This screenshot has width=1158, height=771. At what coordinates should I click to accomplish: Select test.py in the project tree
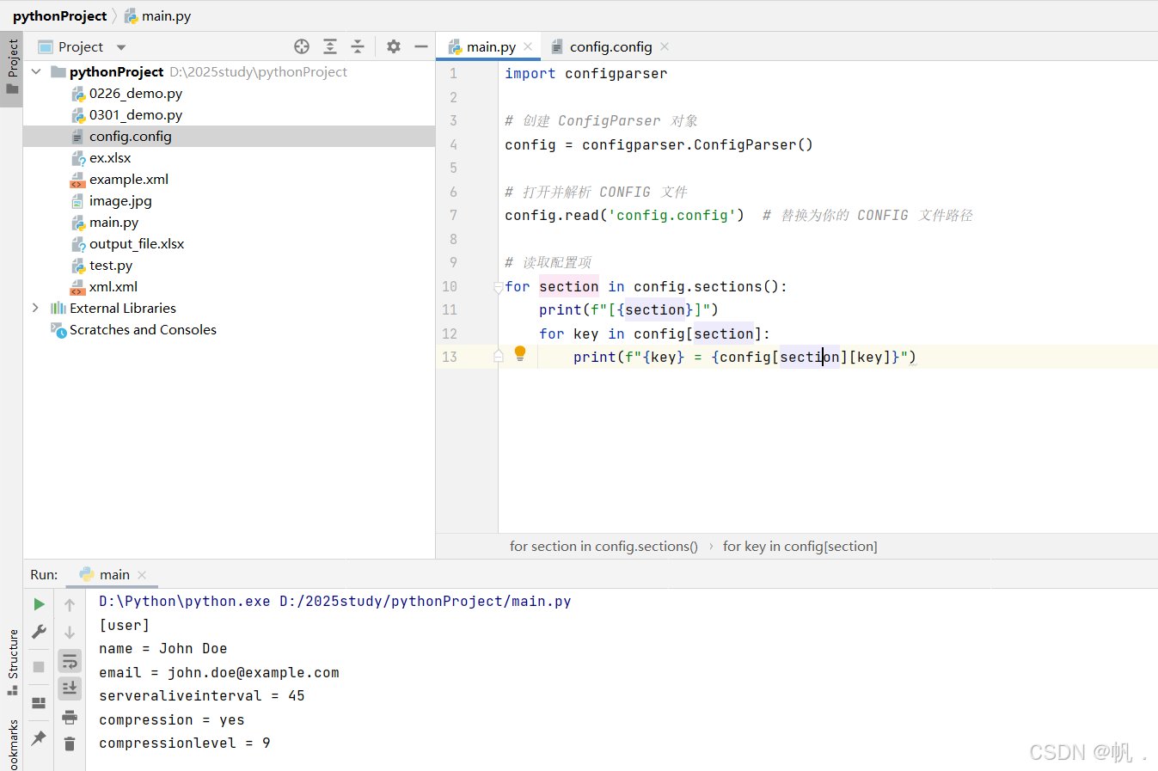(111, 265)
